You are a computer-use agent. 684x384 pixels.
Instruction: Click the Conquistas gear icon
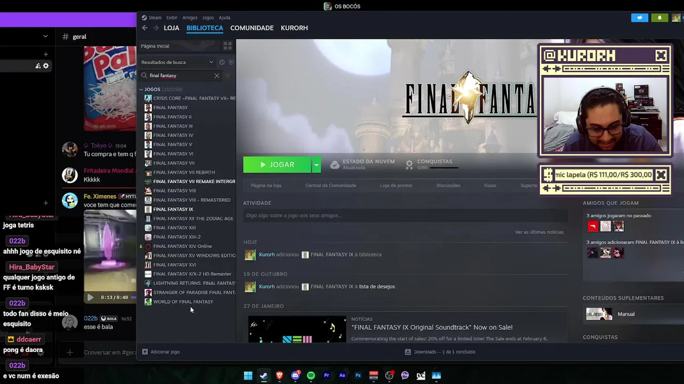tap(409, 165)
